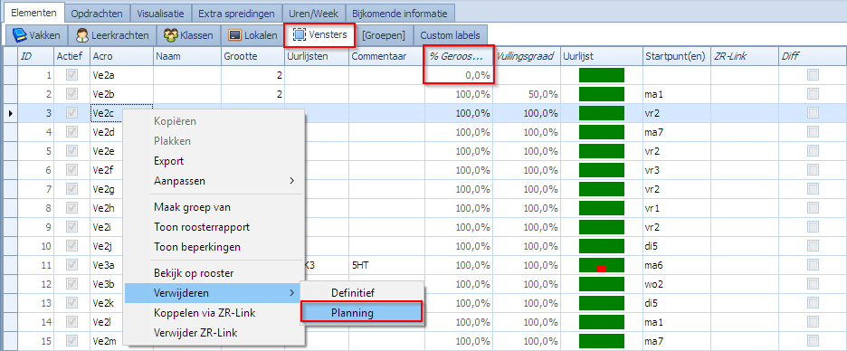Select the Ve2b acronym cell
Screen dimensions: 847x351
click(x=121, y=94)
